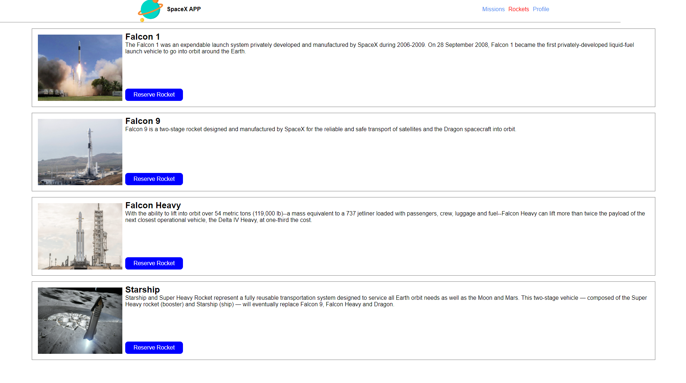Click the Starship moon landing image

(80, 321)
